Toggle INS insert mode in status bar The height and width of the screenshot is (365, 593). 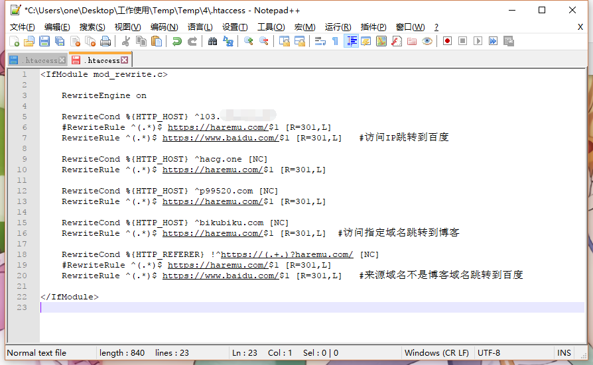564,353
